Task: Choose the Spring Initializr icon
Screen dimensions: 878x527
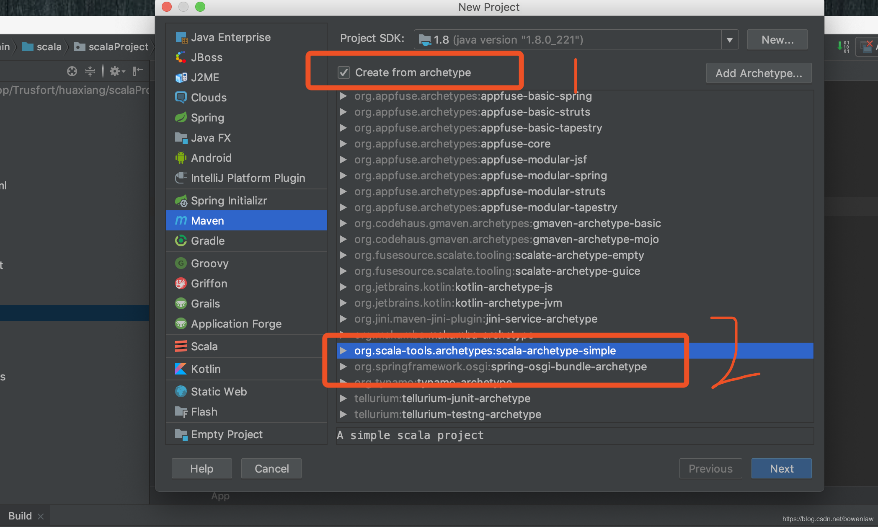Action: (181, 201)
